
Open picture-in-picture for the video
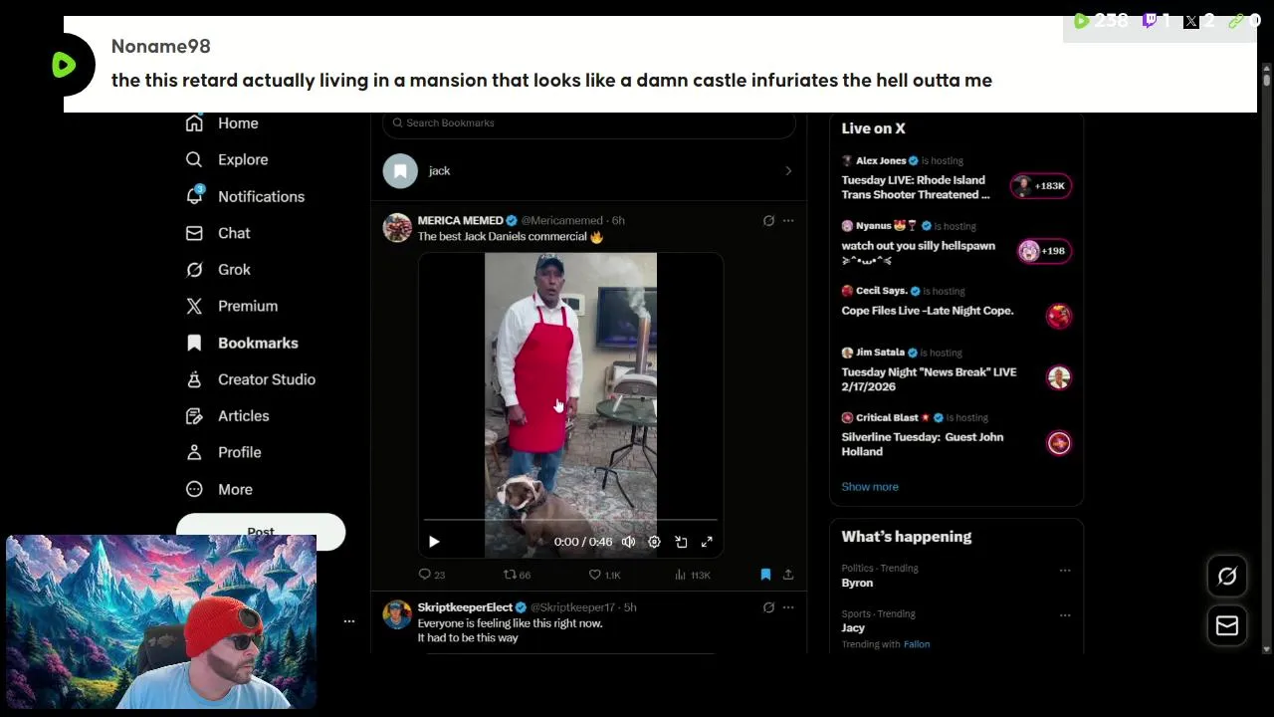coord(681,542)
